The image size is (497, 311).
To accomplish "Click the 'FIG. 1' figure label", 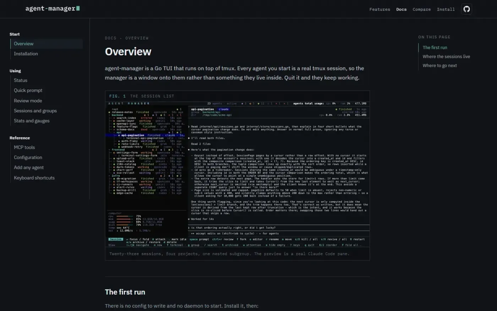I will pyautogui.click(x=118, y=96).
